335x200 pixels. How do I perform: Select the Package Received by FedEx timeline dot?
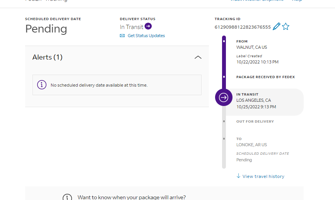pyautogui.click(x=224, y=77)
